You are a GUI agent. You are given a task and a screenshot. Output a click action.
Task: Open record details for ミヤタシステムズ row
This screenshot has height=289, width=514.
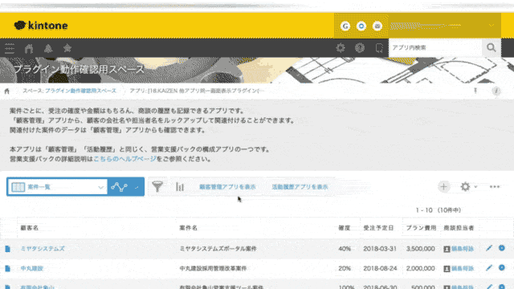[7, 249]
